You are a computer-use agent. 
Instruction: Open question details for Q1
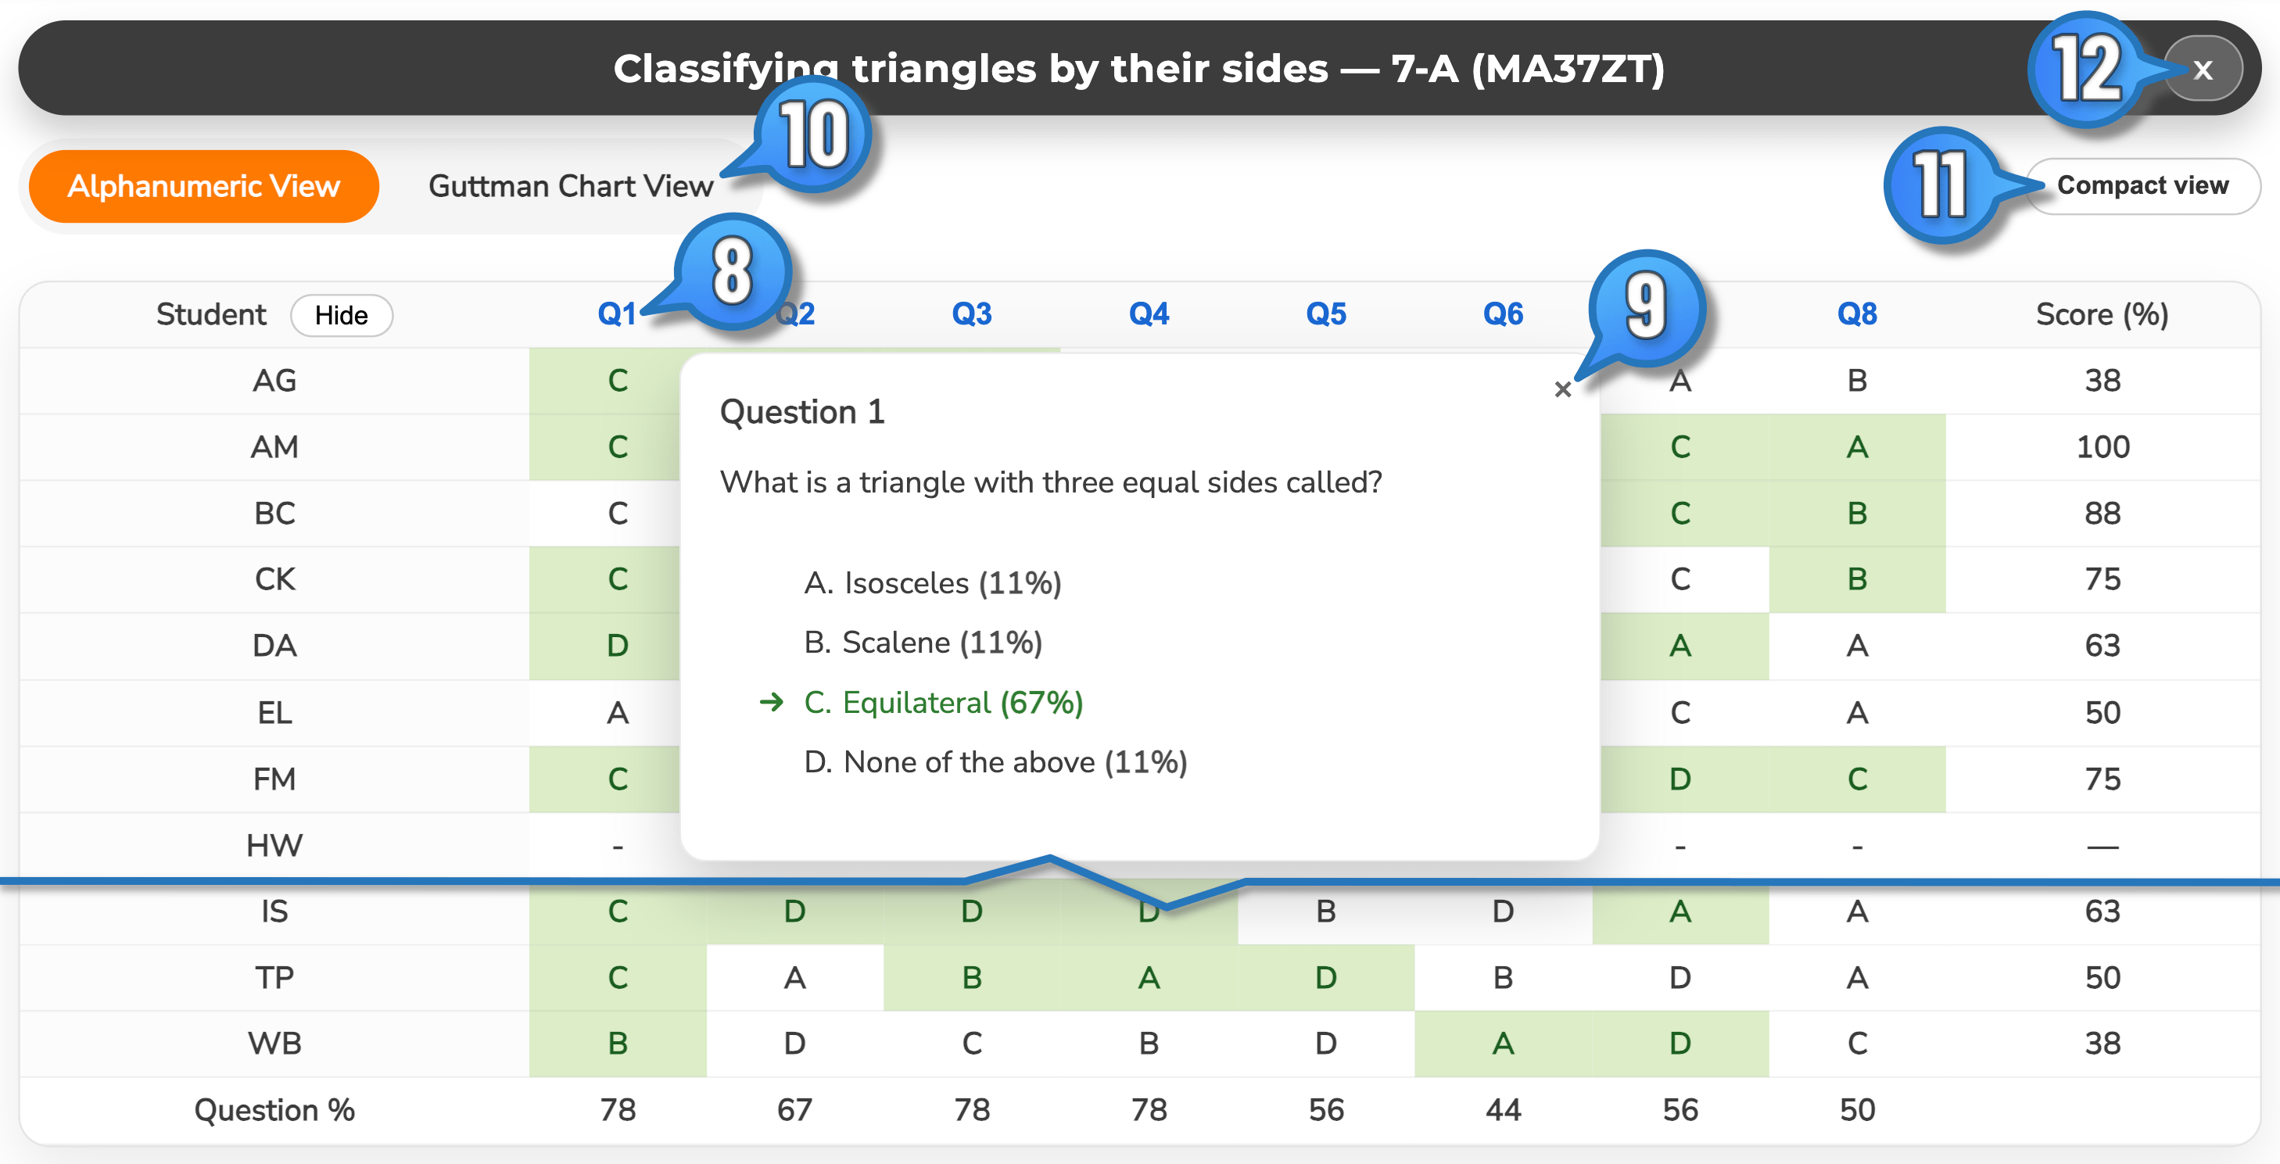pyautogui.click(x=617, y=313)
